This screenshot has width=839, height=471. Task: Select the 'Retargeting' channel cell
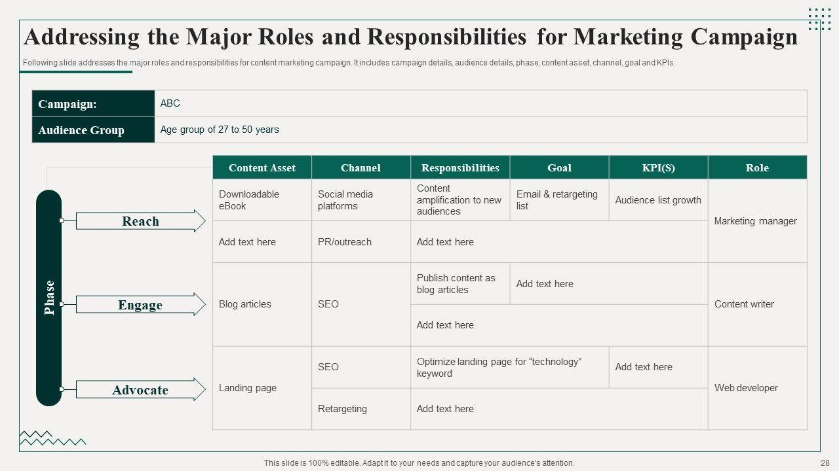[361, 409]
